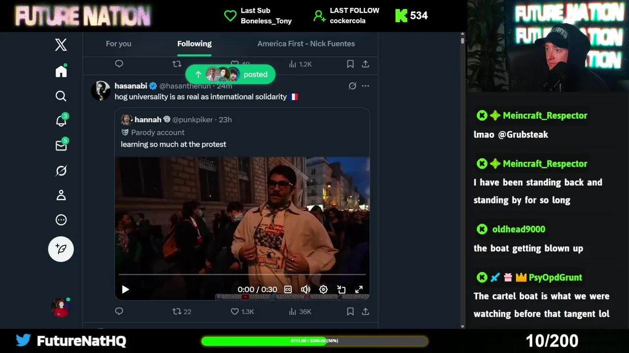Open hasanabi profile avatar
The width and height of the screenshot is (629, 353).
(101, 91)
